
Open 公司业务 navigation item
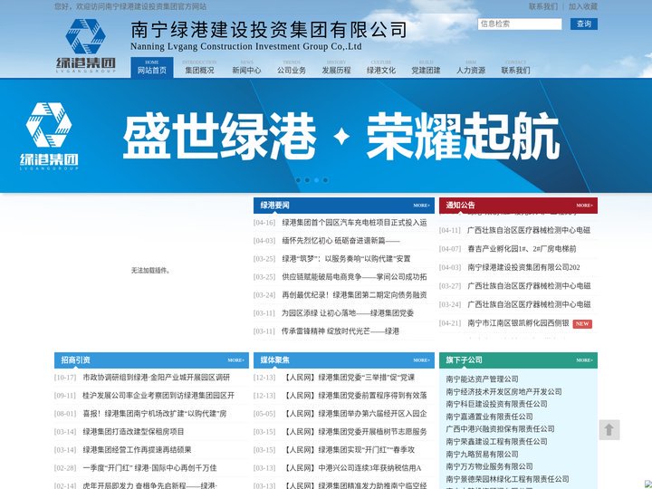tap(292, 67)
